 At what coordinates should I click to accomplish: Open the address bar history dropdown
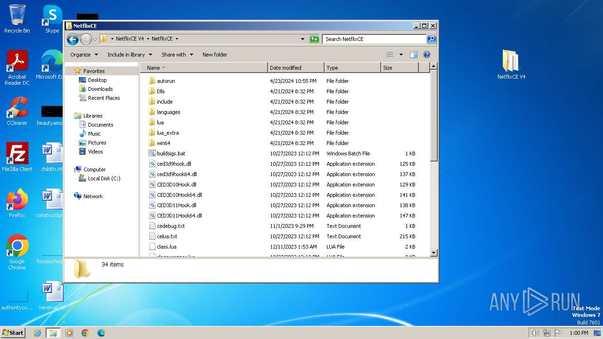pyautogui.click(x=302, y=39)
